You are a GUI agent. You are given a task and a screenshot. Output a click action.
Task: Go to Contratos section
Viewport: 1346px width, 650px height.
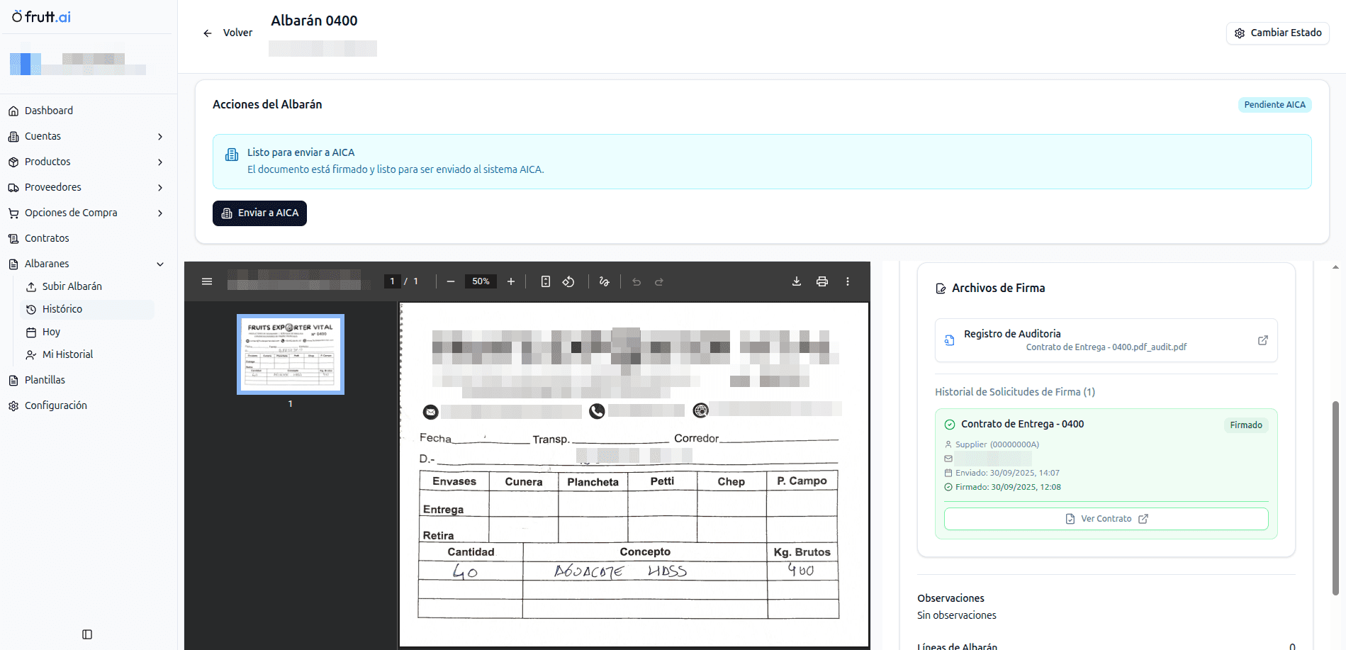(x=47, y=238)
